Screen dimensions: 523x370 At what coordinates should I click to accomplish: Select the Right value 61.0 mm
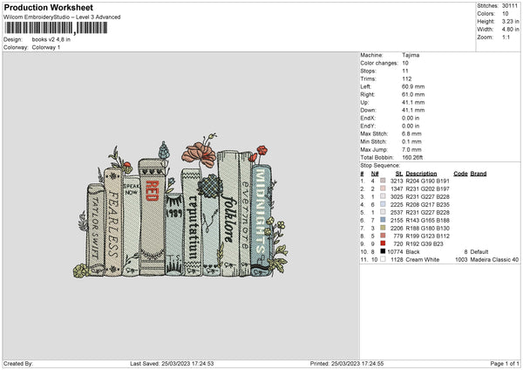click(413, 94)
